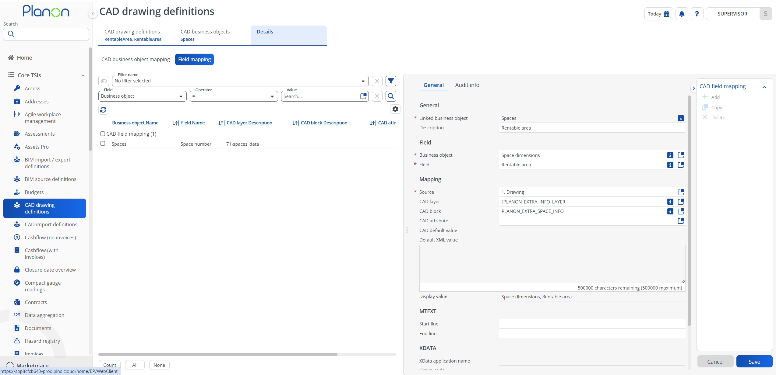Open Data aggregation in sidebar
Screen dimensions: 776x375
tap(44, 315)
